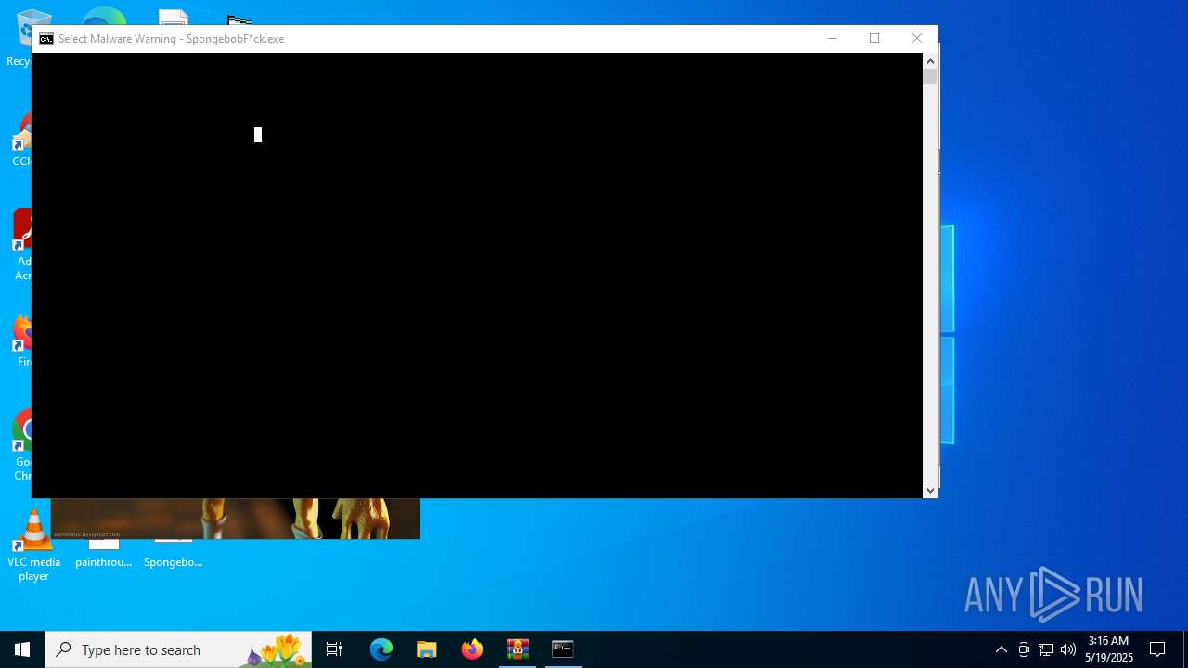Click the meet-now tray icon
Screen dimensions: 1188x668
click(1024, 649)
